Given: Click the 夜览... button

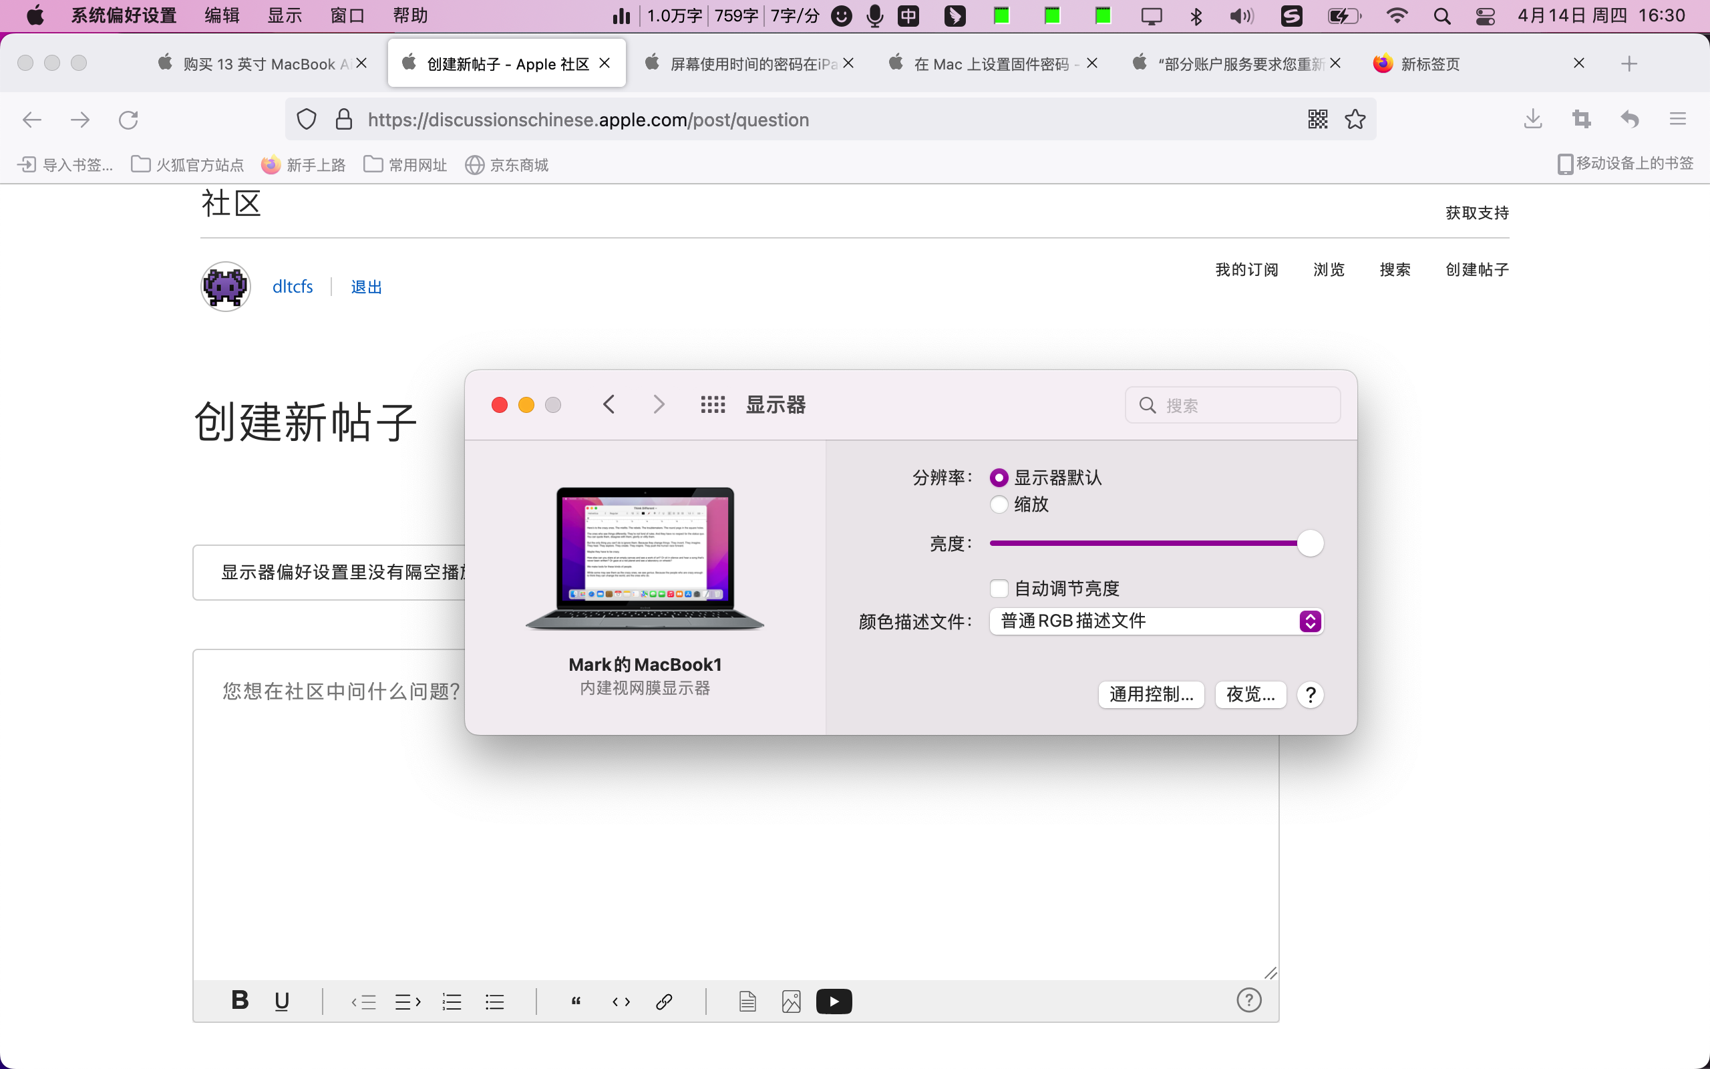Looking at the screenshot, I should pos(1250,694).
